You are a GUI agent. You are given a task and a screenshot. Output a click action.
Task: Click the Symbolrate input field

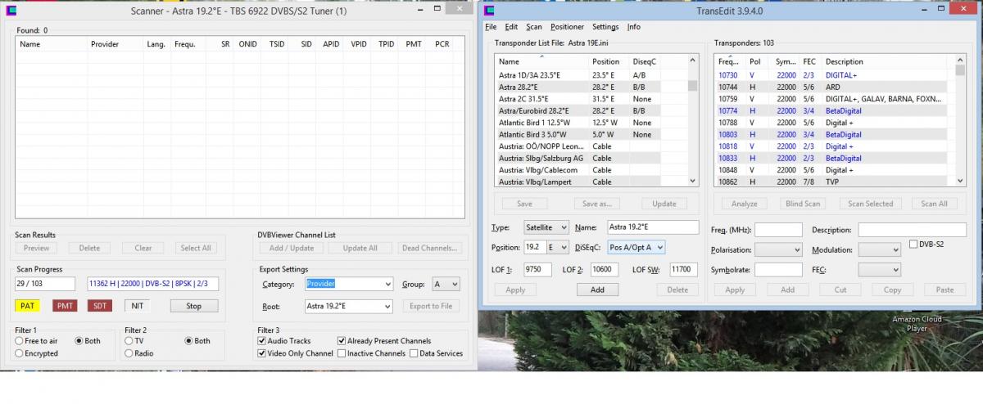[778, 269]
